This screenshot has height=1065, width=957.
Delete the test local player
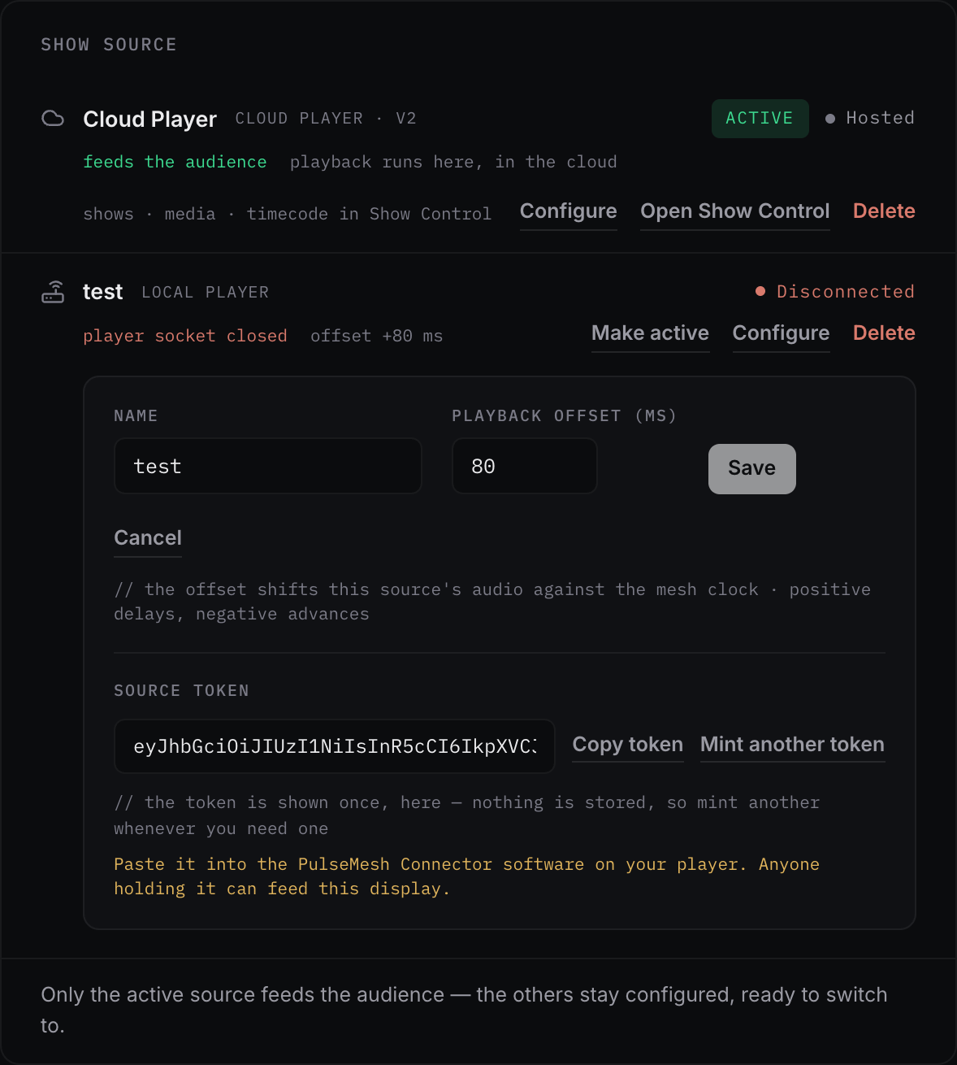tap(884, 333)
